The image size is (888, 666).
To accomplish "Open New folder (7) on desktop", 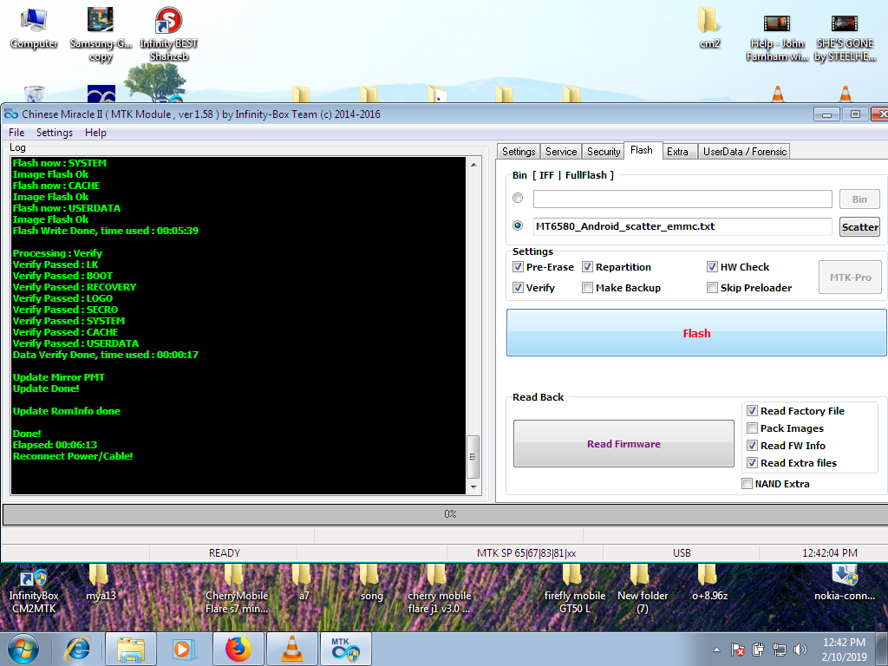I will click(x=643, y=590).
